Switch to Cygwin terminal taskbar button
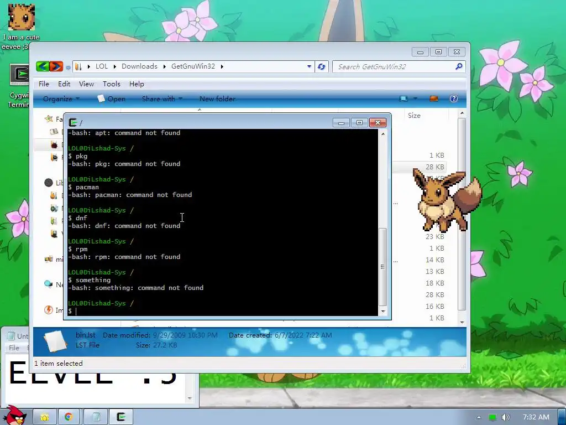This screenshot has height=425, width=566. [121, 417]
